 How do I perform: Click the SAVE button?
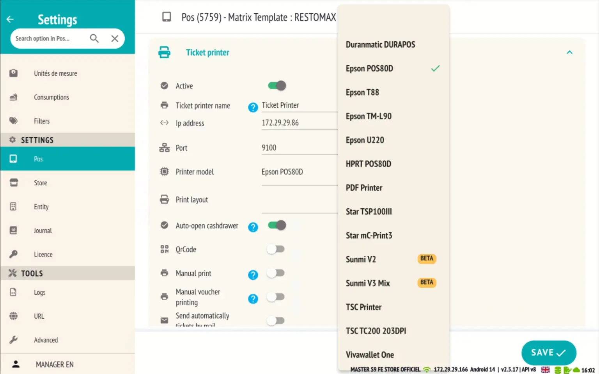549,353
